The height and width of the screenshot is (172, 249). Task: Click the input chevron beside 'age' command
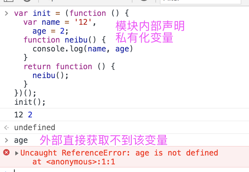6,140
